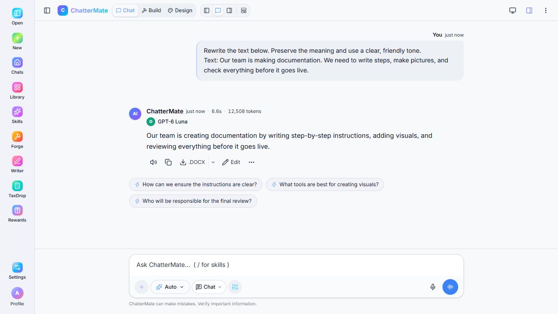558x314 pixels.
Task: Switch to the Build tab
Action: pyautogui.click(x=151, y=10)
